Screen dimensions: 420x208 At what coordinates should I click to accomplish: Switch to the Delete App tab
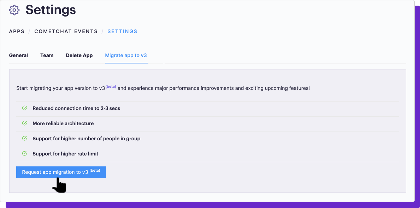(79, 56)
